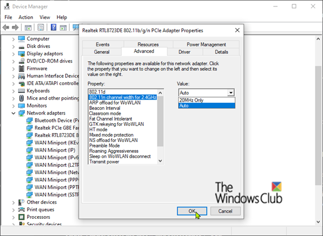Close the adapter Properties dialog
Screen dimensions: 323x236
[237, 31]
